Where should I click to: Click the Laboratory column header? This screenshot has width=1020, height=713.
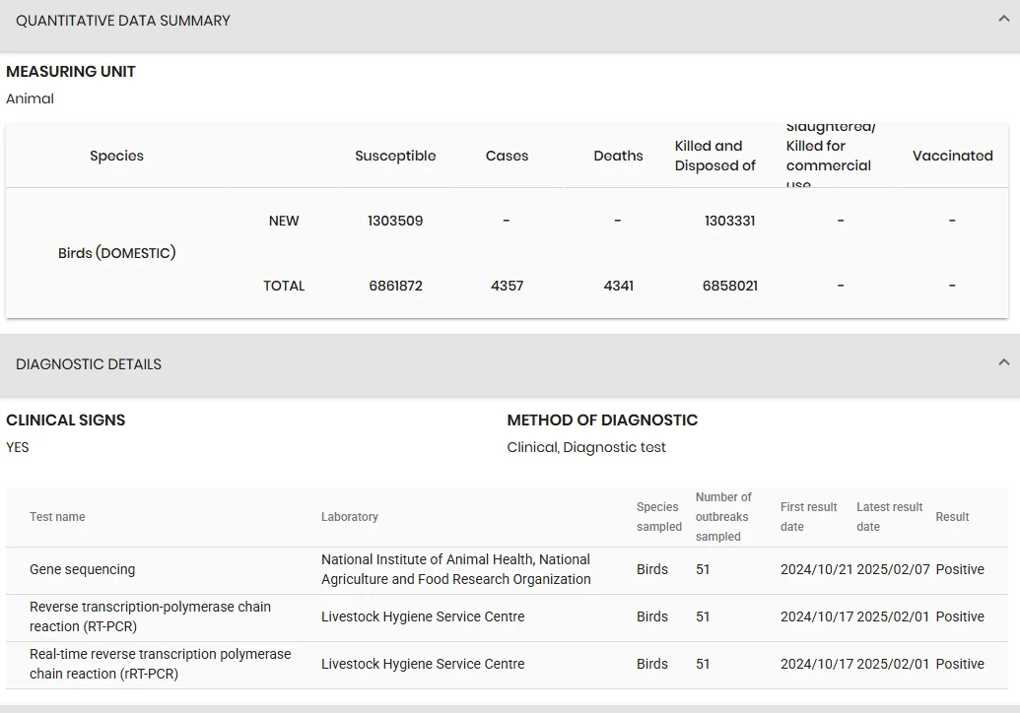point(349,517)
